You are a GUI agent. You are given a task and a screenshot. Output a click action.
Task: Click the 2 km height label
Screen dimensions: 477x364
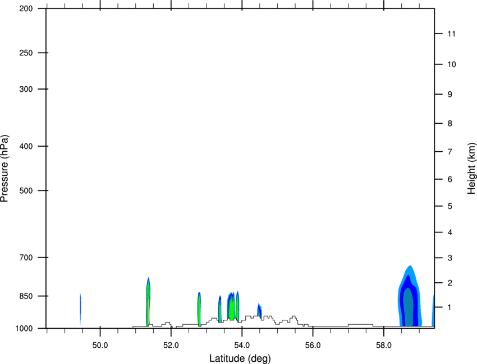click(x=450, y=283)
